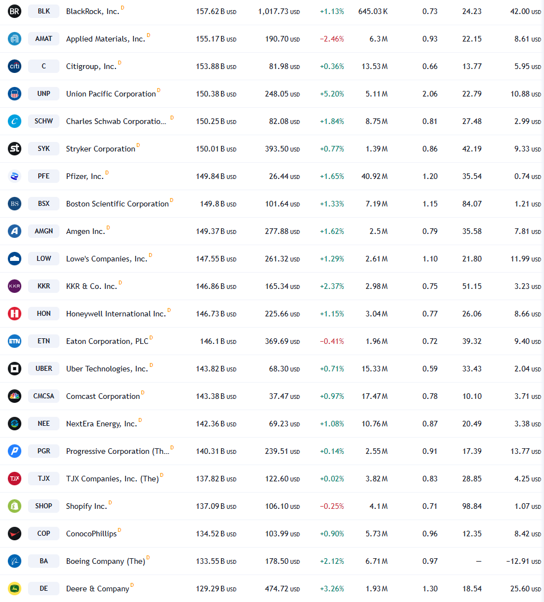Click Deere price 474.72 USD
Image resolution: width=544 pixels, height=602 pixels.
tap(283, 589)
